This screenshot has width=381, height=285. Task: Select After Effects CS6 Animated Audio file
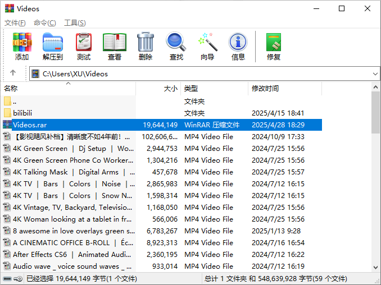click(x=161, y=255)
